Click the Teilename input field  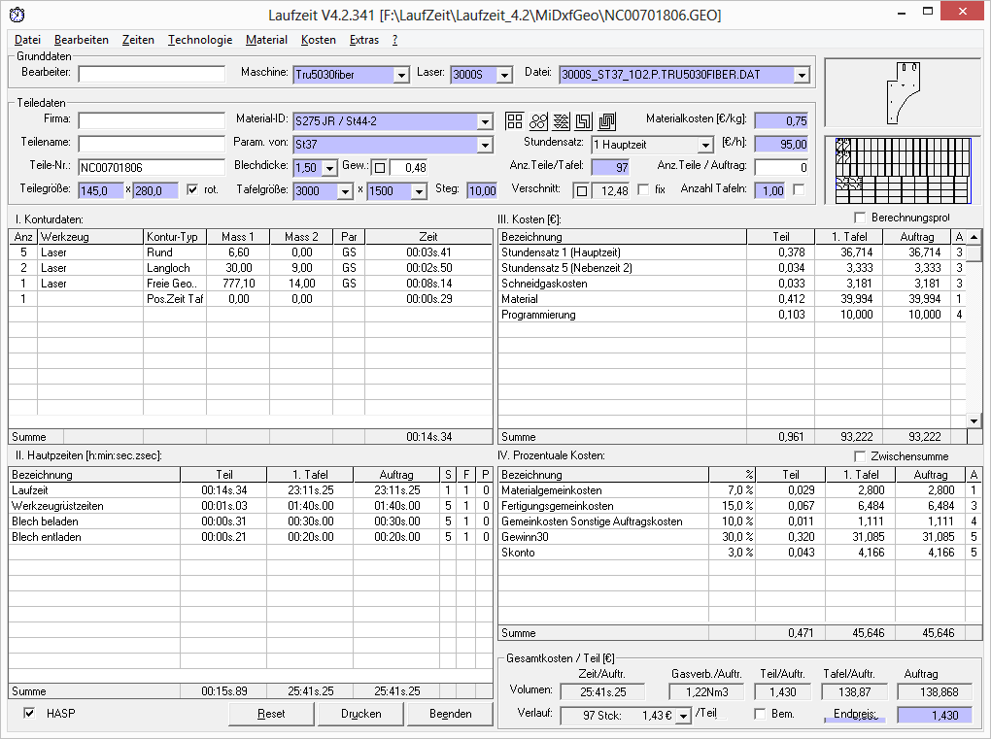[x=152, y=144]
